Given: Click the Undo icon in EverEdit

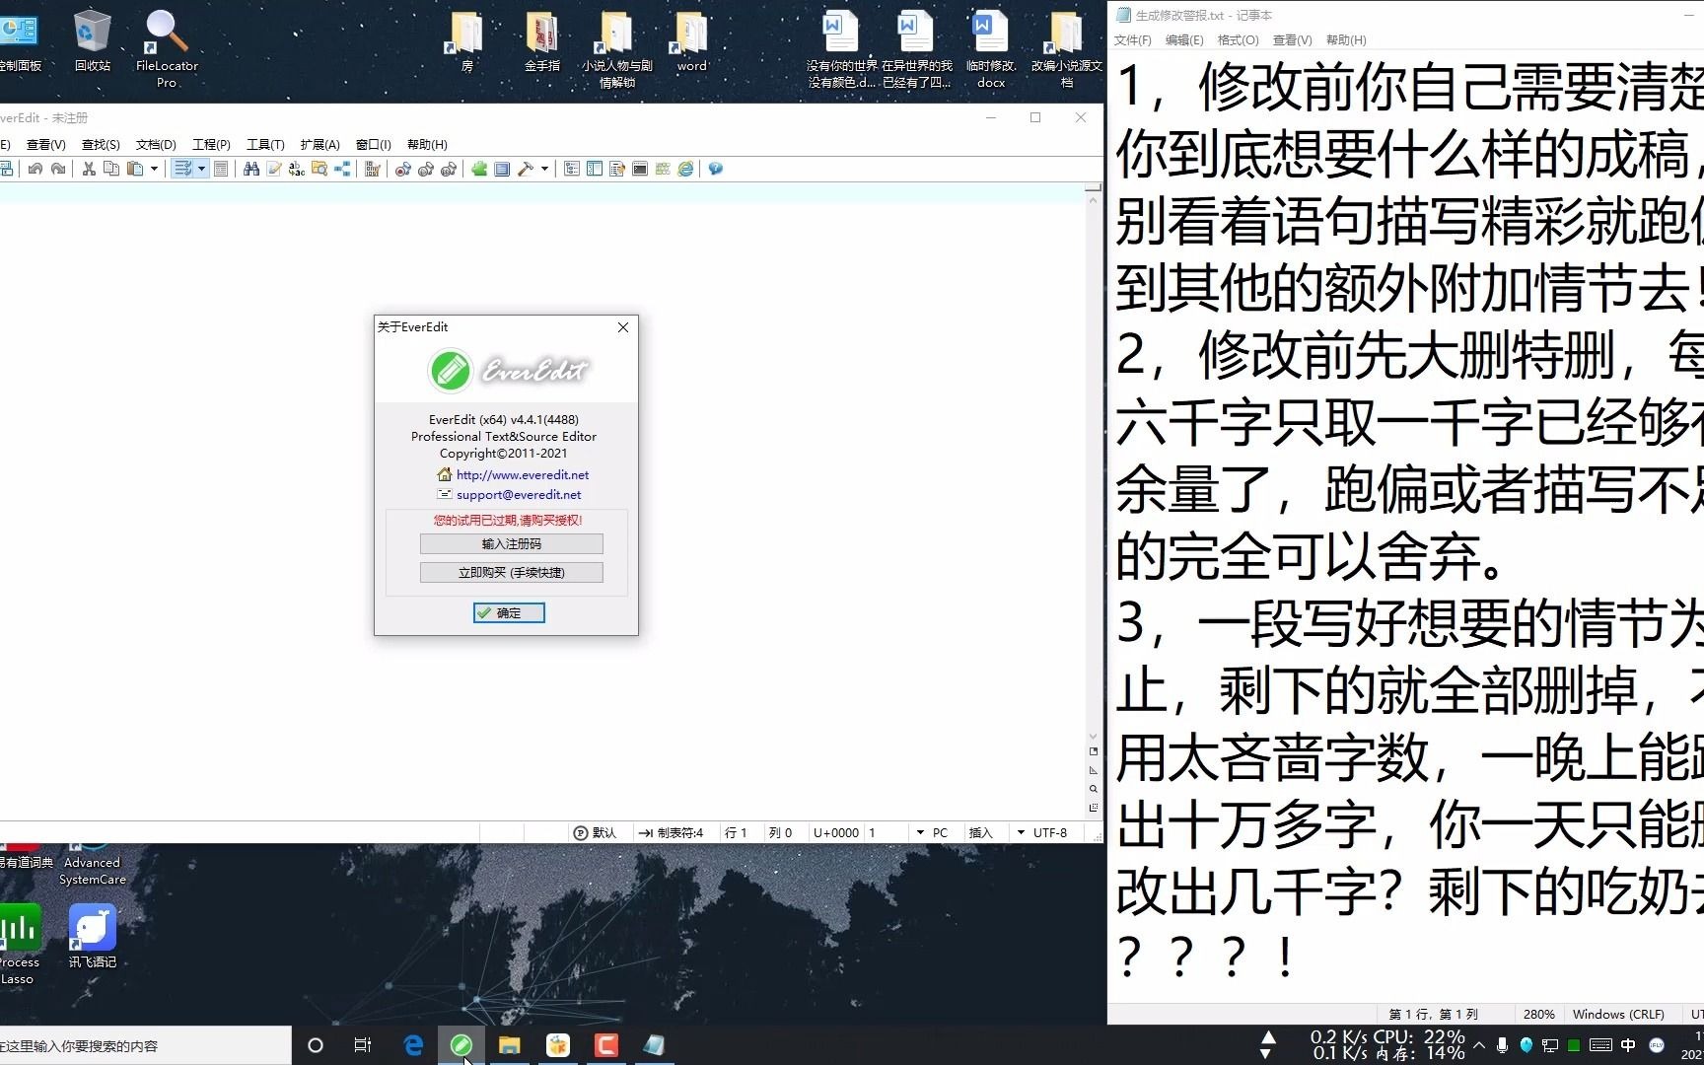Looking at the screenshot, I should (36, 169).
